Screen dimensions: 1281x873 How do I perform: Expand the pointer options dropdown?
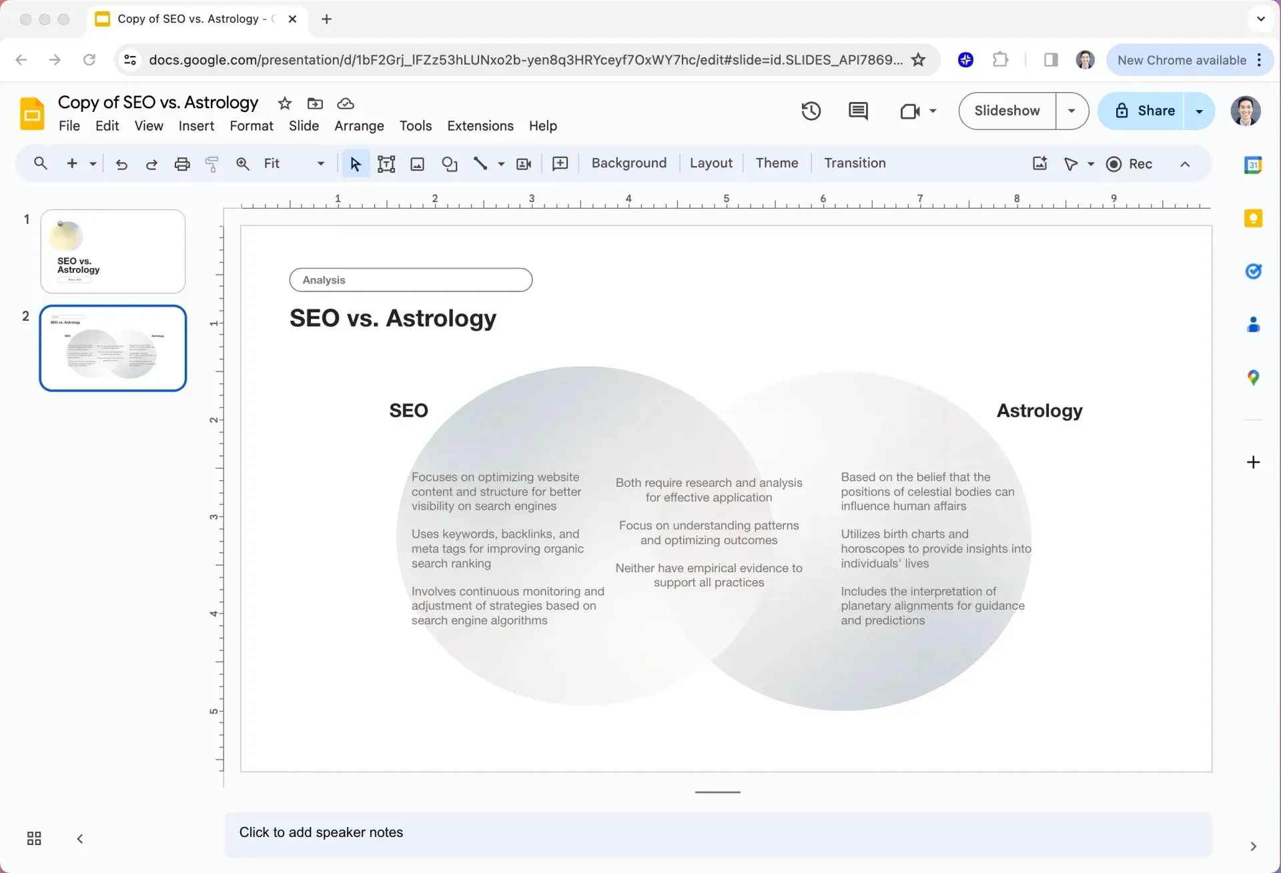(1091, 164)
